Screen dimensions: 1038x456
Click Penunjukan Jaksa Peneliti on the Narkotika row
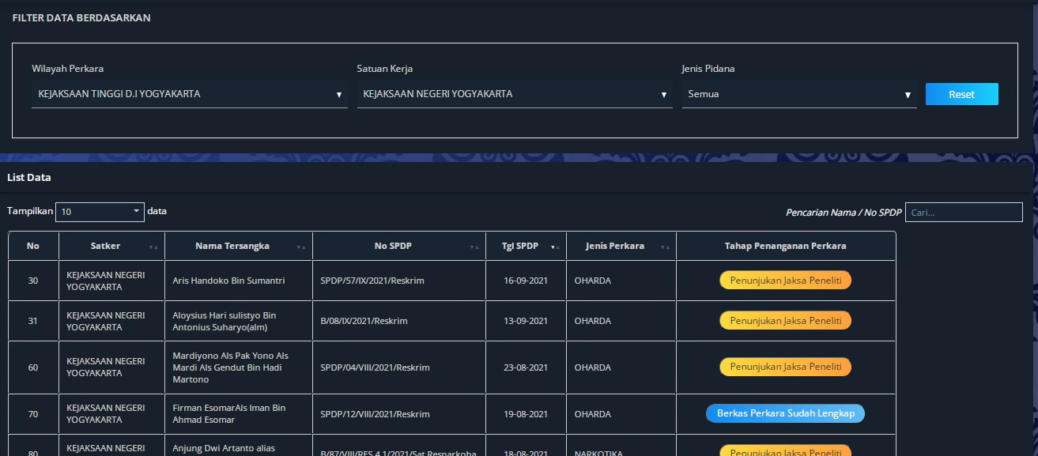pos(785,450)
